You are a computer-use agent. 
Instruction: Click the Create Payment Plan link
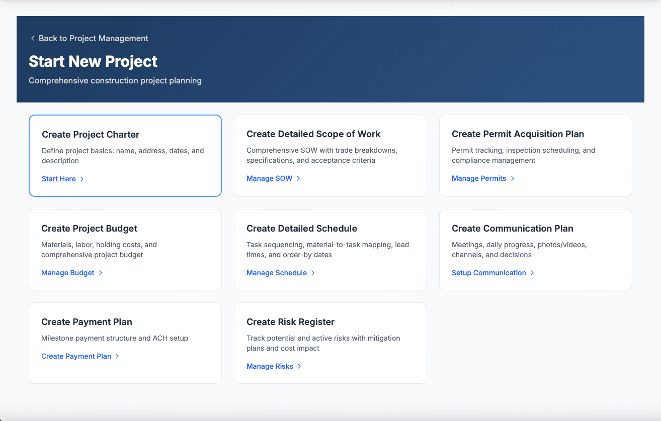(x=76, y=356)
